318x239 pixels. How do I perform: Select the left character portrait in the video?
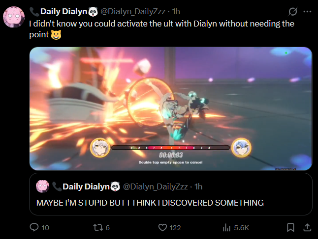100,148
